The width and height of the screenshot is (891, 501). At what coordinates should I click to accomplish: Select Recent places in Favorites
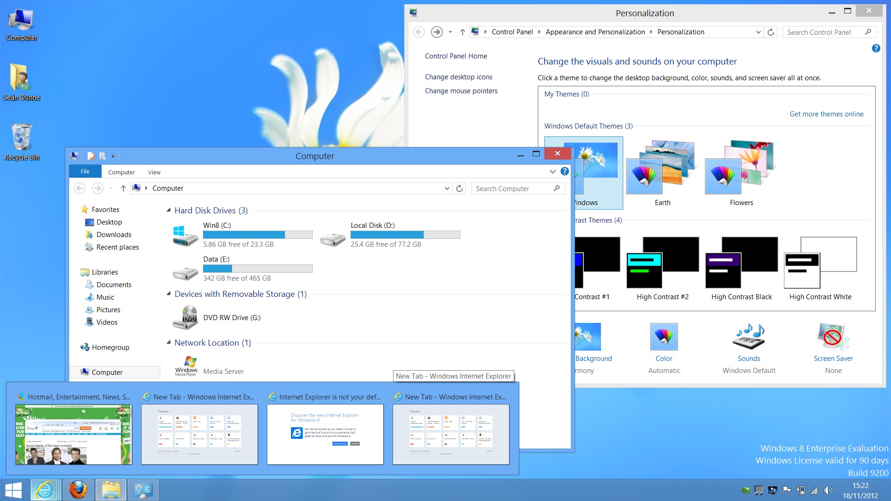point(117,247)
